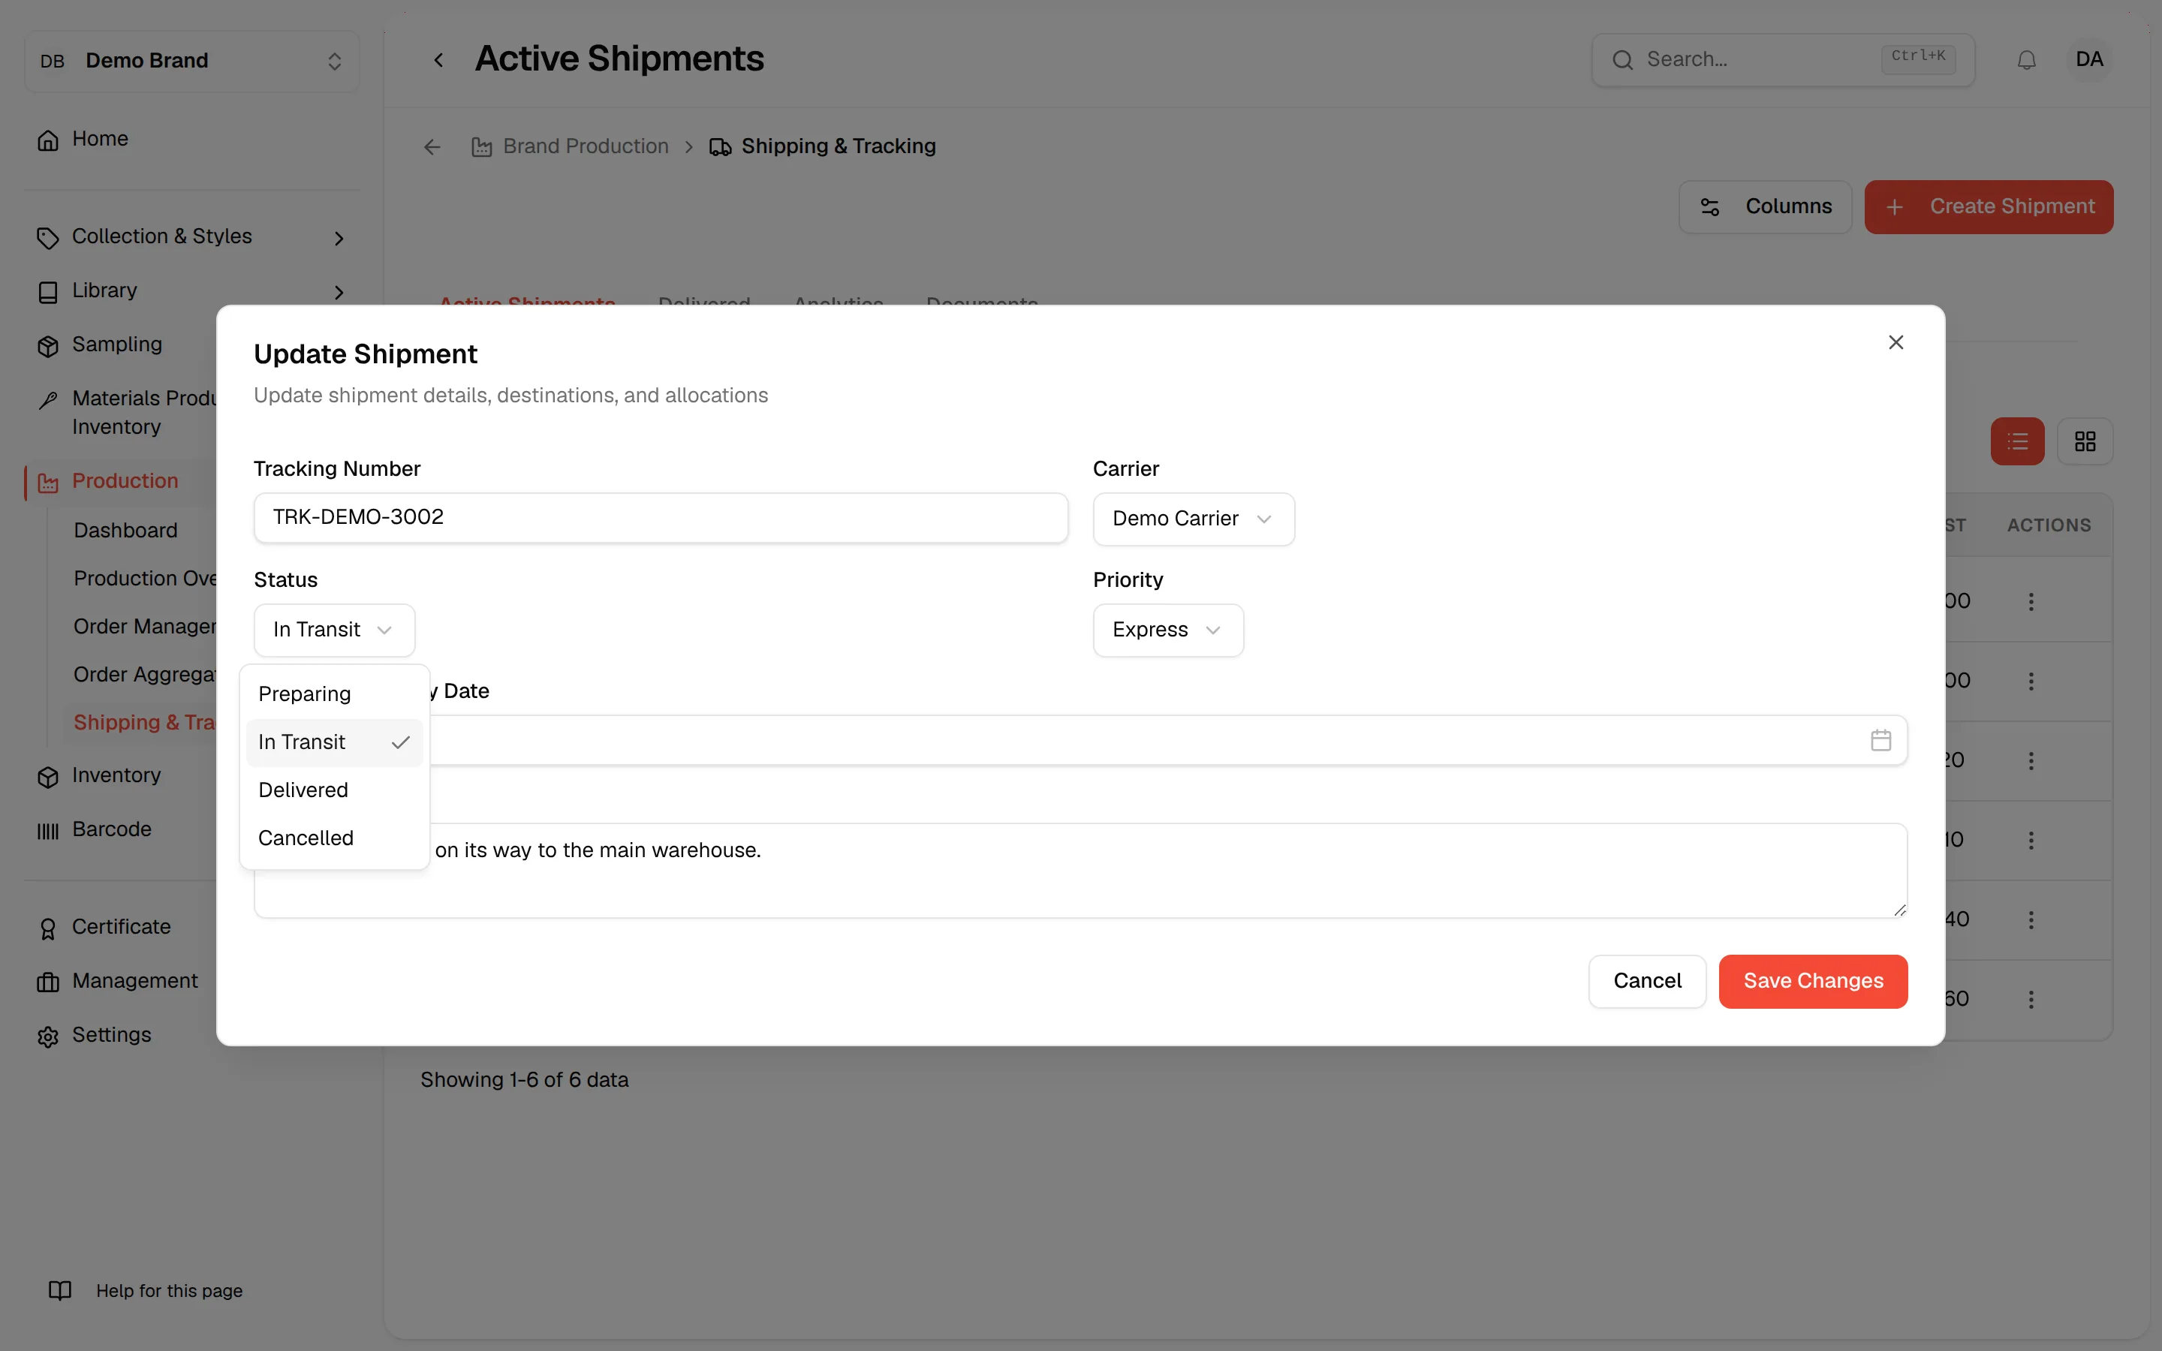
Task: Click the search magnifier icon
Action: pos(1622,60)
